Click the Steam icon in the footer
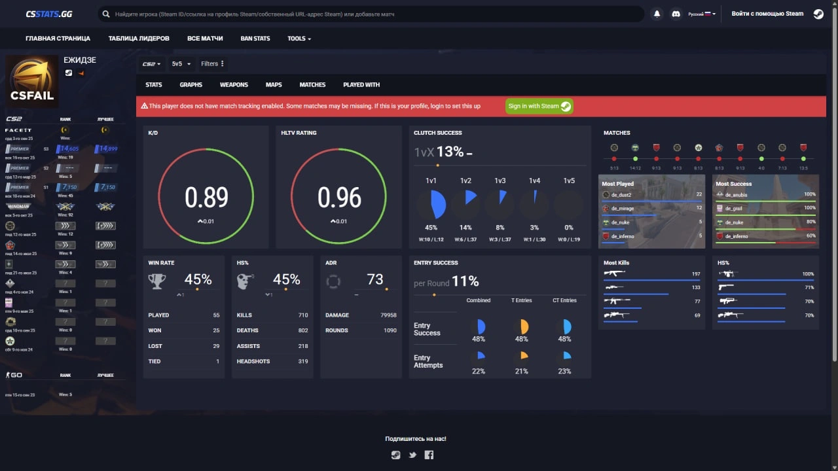 tap(395, 455)
